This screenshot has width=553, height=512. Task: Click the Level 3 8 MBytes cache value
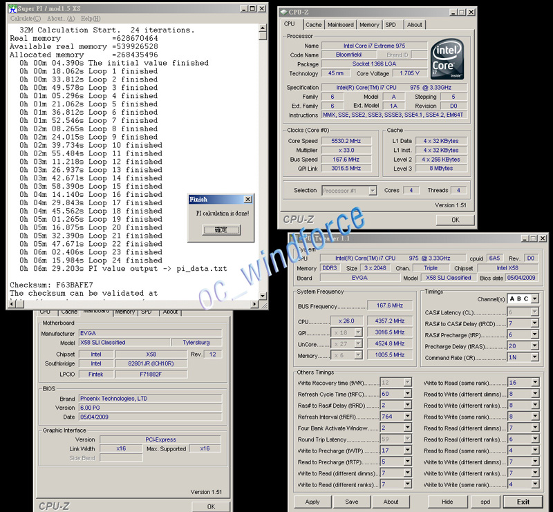pos(441,168)
